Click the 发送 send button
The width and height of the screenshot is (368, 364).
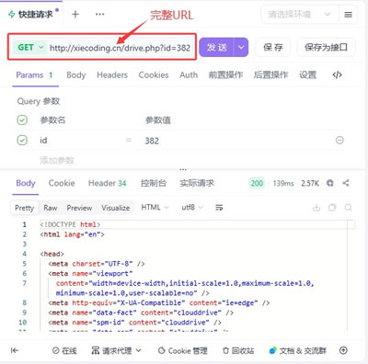216,48
